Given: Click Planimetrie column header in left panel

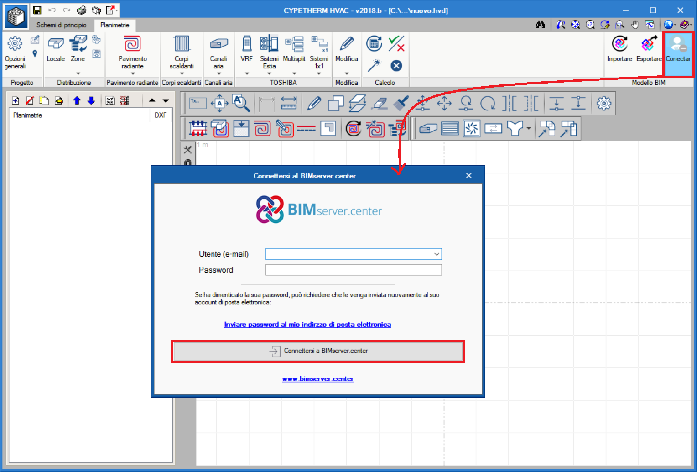Looking at the screenshot, I should pos(79,115).
